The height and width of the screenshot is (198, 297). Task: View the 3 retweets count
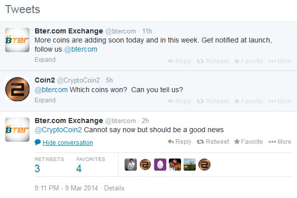point(37,168)
